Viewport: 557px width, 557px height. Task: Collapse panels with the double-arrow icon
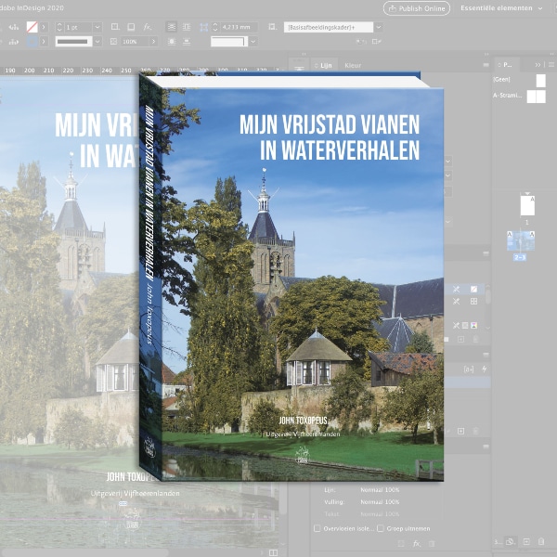(x=538, y=64)
